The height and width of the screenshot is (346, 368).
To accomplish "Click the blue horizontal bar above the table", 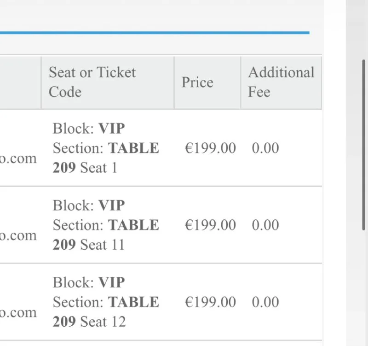I will (x=155, y=33).
